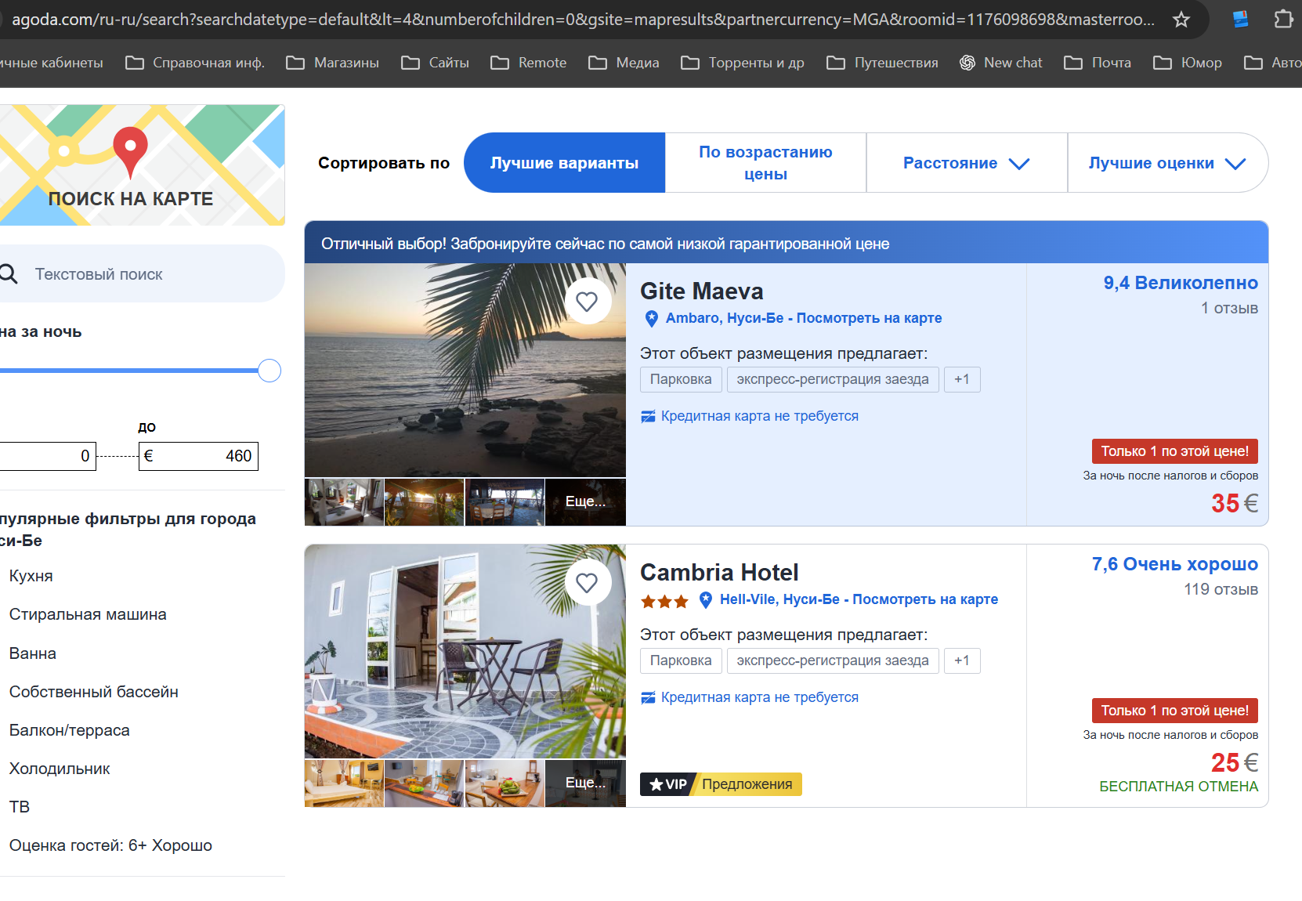Open the Cambria Hotel title link
The height and width of the screenshot is (901, 1302).
pos(719,573)
